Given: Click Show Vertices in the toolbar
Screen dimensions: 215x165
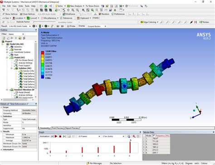Looking at the screenshot, I should [10, 14].
